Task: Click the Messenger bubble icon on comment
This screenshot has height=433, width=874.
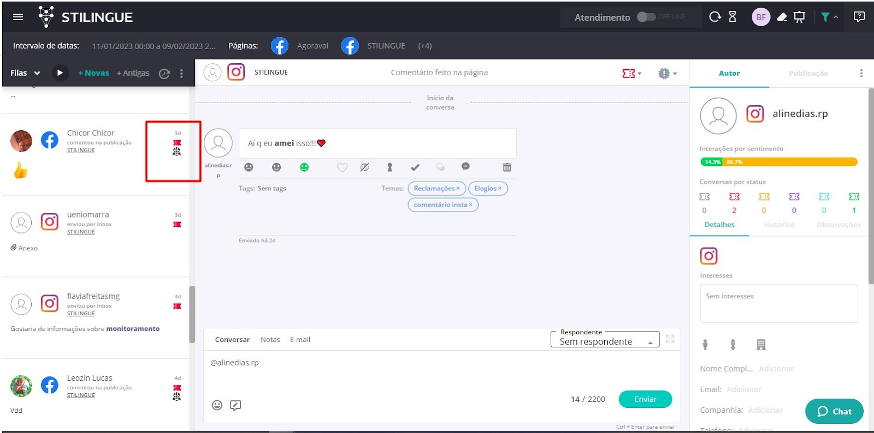Action: 465,166
